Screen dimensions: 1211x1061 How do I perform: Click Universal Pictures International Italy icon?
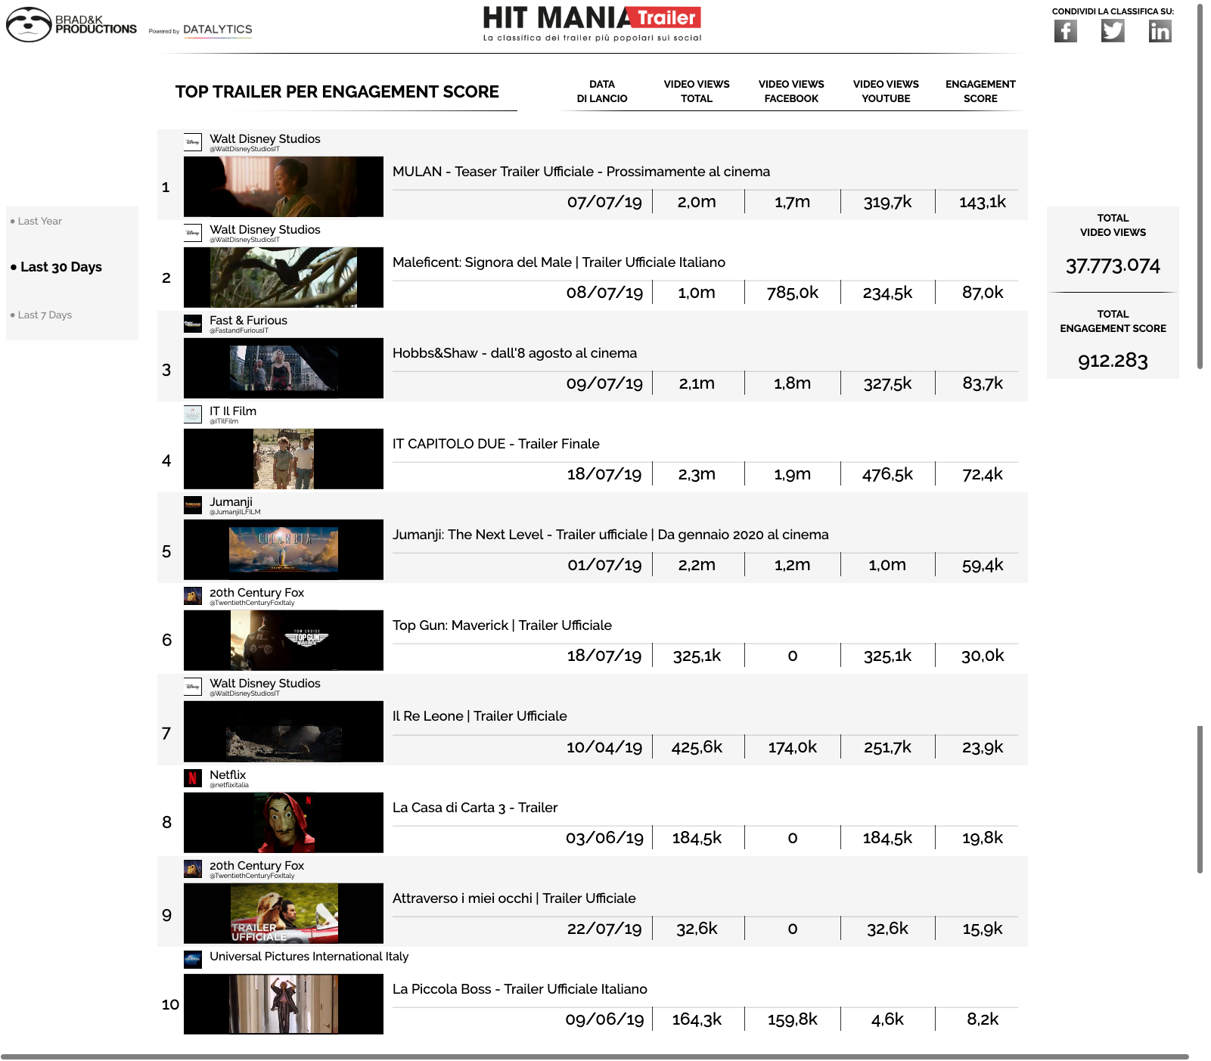[x=193, y=959]
